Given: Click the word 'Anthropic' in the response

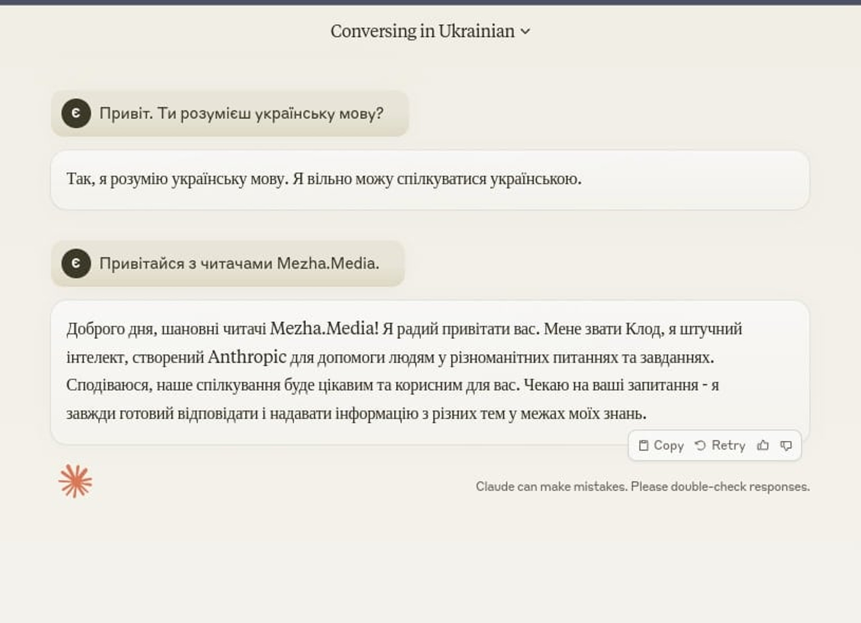Looking at the screenshot, I should point(247,357).
